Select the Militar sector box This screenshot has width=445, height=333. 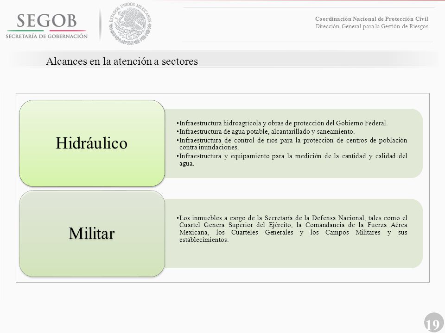[92, 233]
